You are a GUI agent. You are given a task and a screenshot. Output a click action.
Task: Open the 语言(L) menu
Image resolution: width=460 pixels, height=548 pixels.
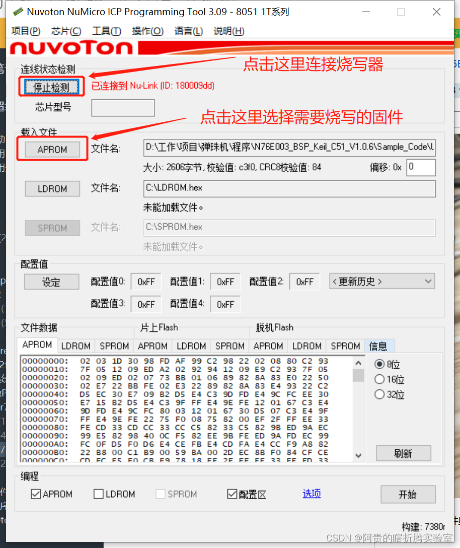[x=189, y=31]
